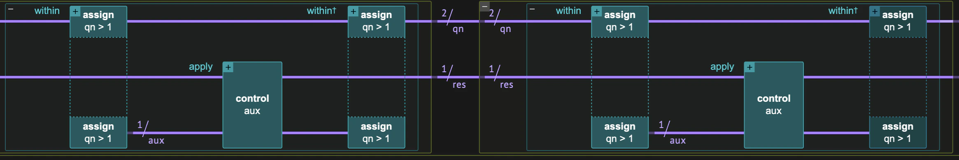The width and height of the screenshot is (959, 160).
Task: Click the 'apply' label in the first circuit
Action: [201, 67]
